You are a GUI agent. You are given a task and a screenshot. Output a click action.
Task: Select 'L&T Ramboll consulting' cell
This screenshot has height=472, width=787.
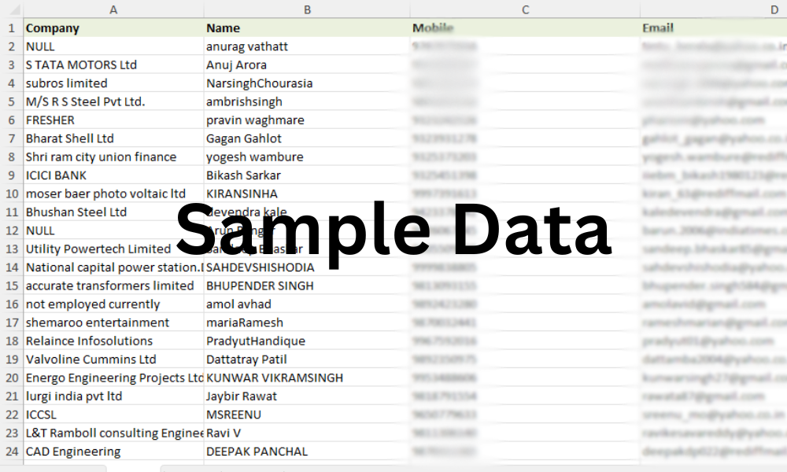[113, 433]
